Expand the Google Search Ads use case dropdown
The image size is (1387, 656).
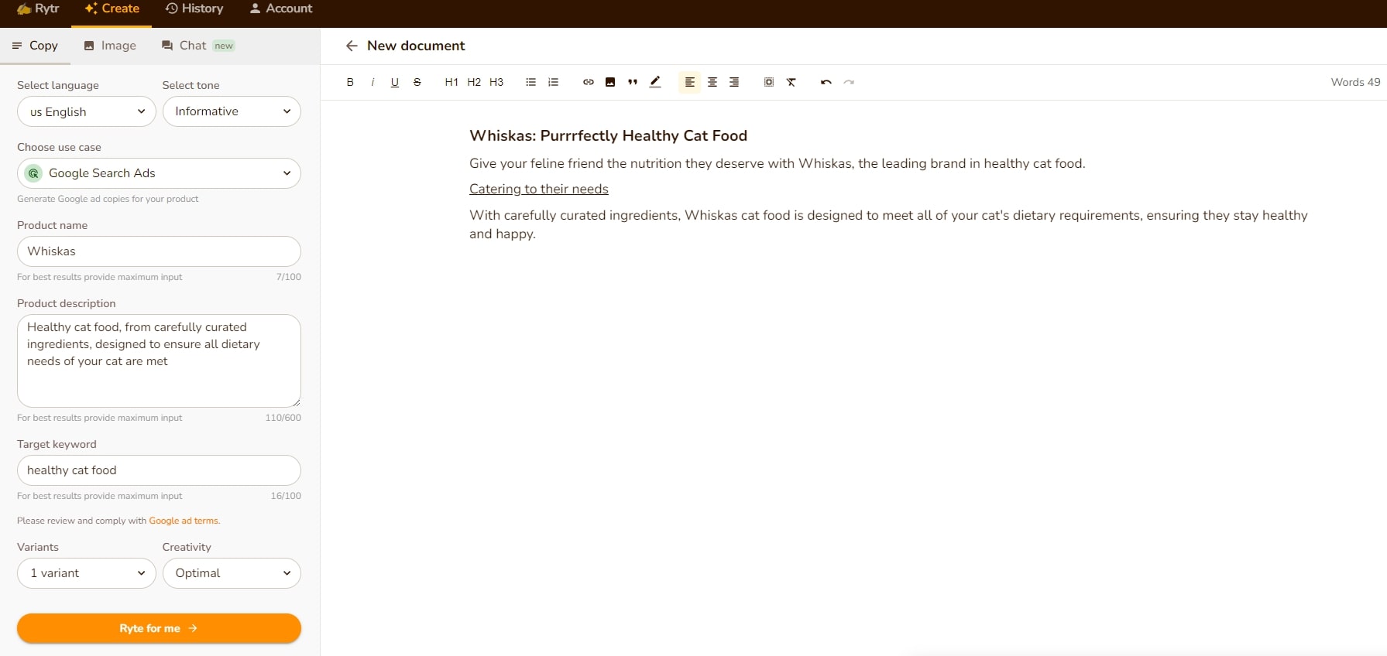159,173
